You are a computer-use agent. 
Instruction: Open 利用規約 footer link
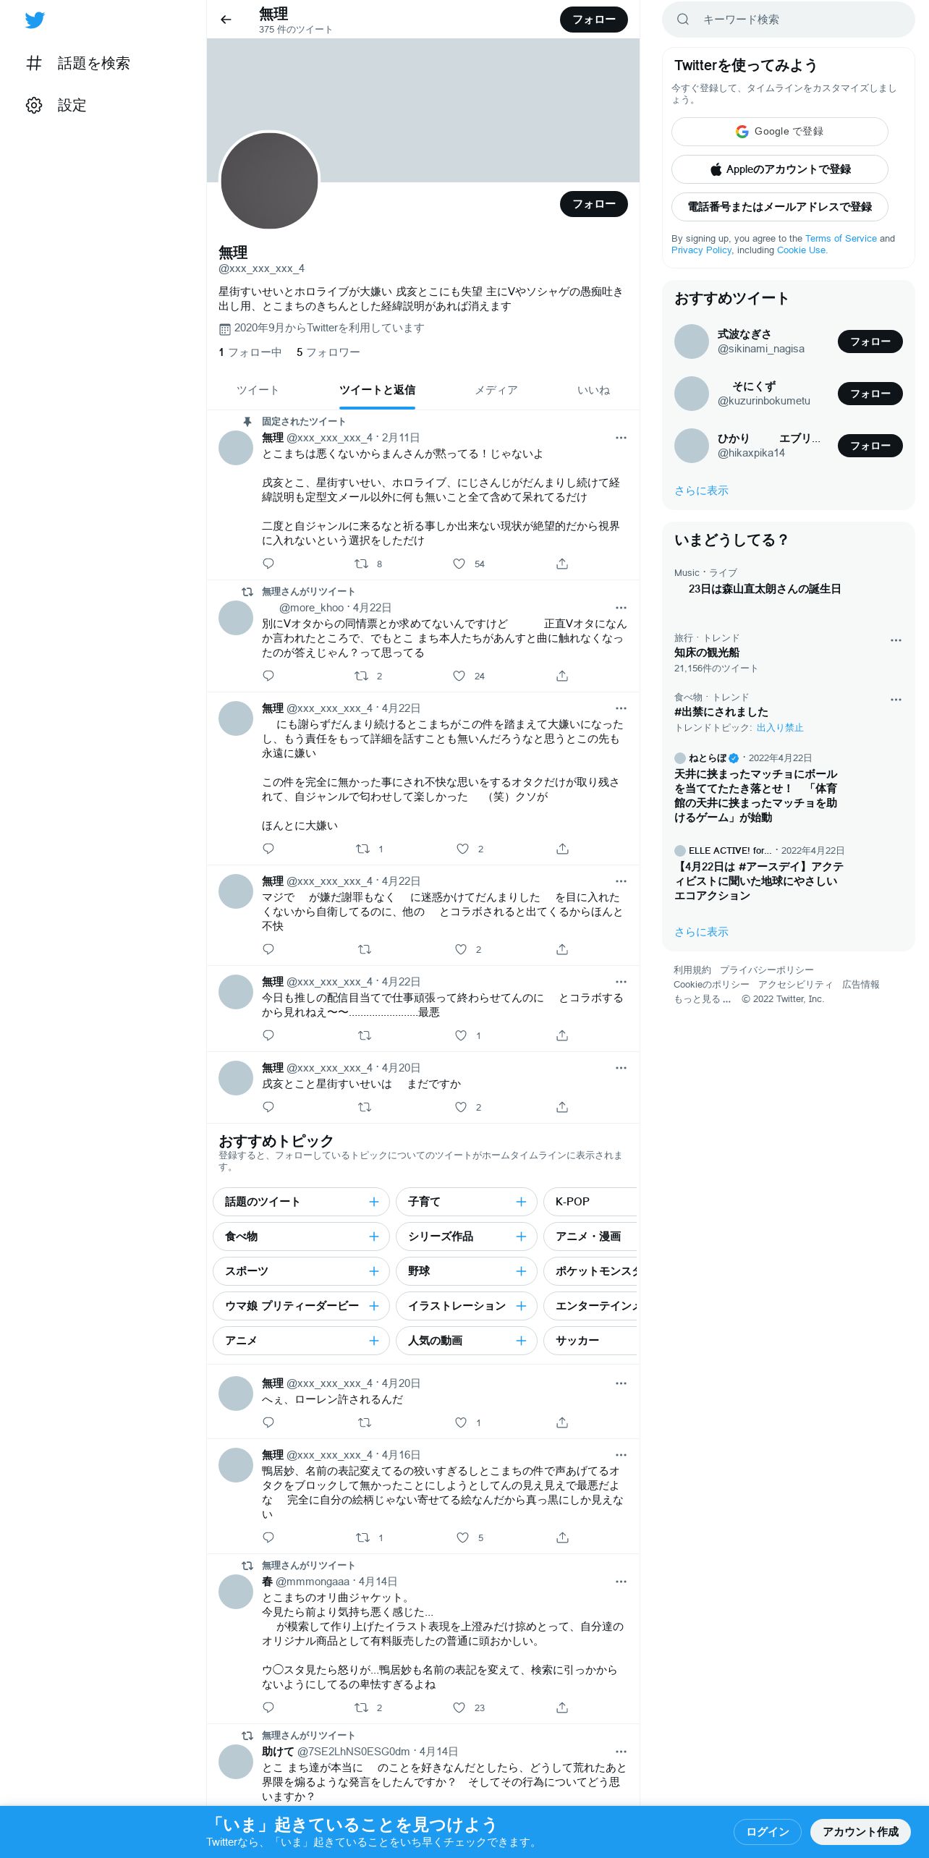[692, 970]
